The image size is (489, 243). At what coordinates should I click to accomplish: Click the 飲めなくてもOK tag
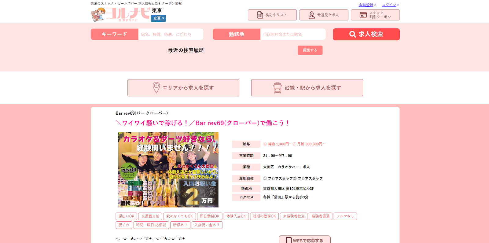(179, 216)
